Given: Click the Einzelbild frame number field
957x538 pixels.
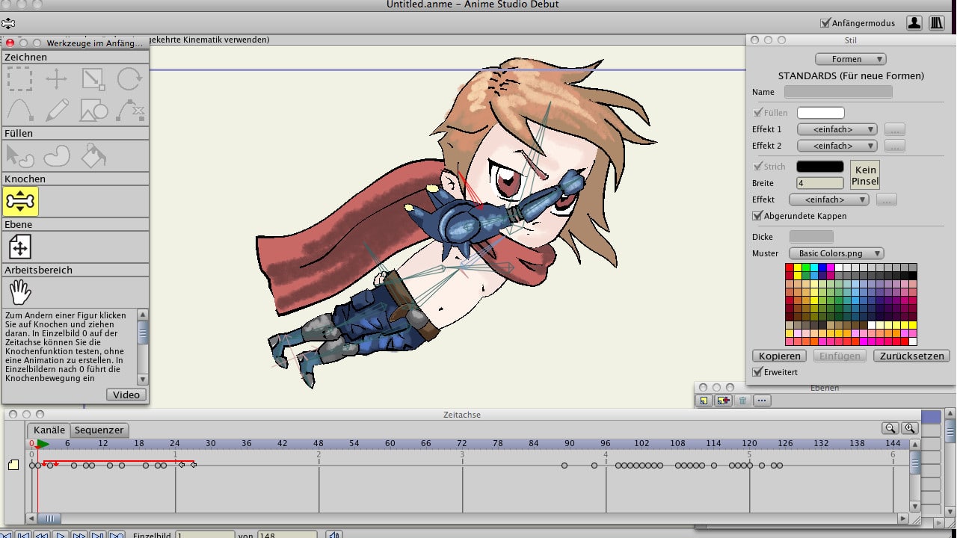Looking at the screenshot, I should point(205,535).
